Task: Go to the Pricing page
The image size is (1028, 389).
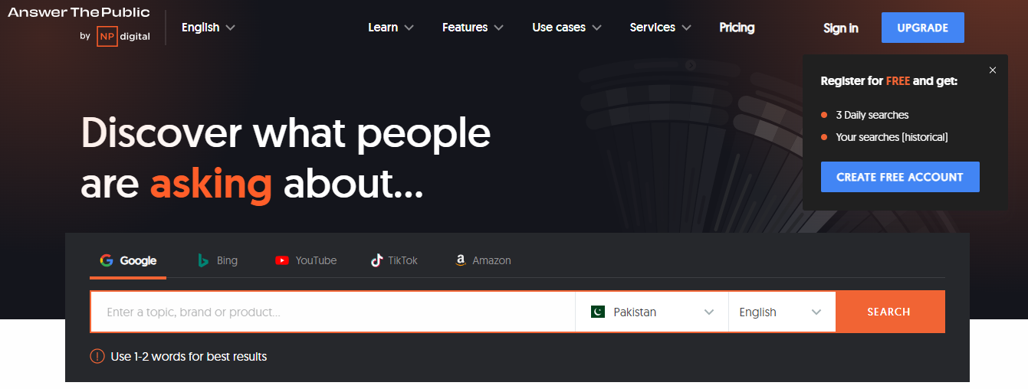Action: point(737,28)
